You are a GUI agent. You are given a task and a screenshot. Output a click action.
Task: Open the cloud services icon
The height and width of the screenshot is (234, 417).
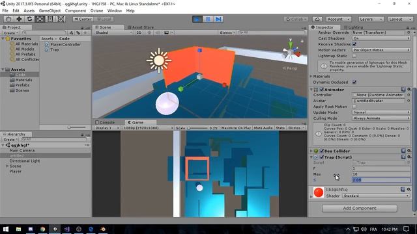[x=317, y=19]
